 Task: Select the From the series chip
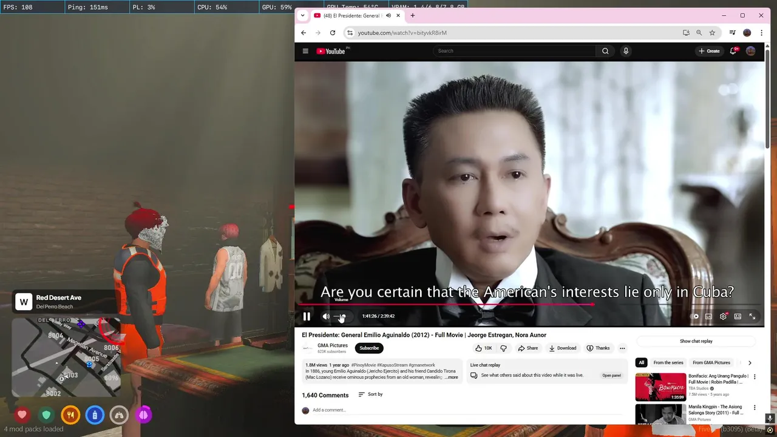tap(668, 363)
